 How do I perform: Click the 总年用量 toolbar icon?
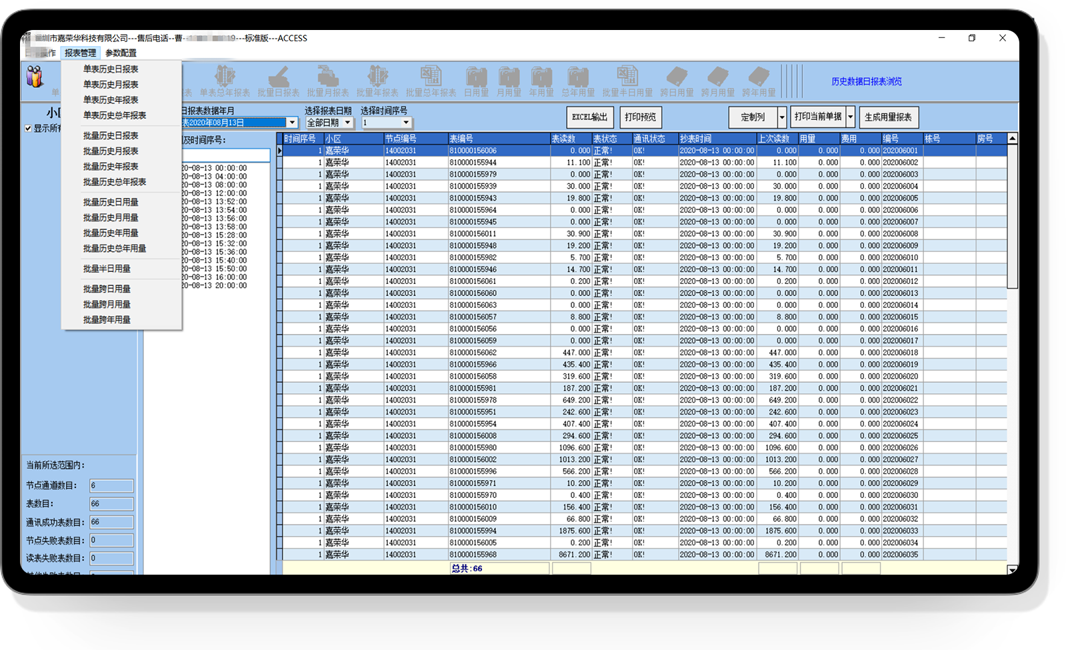578,81
